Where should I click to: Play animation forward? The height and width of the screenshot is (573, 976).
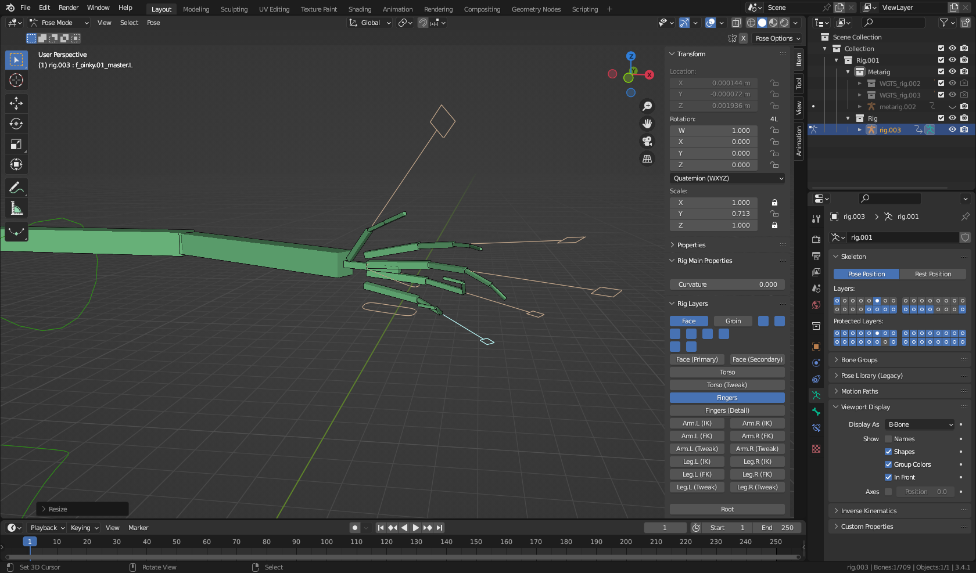click(x=416, y=528)
